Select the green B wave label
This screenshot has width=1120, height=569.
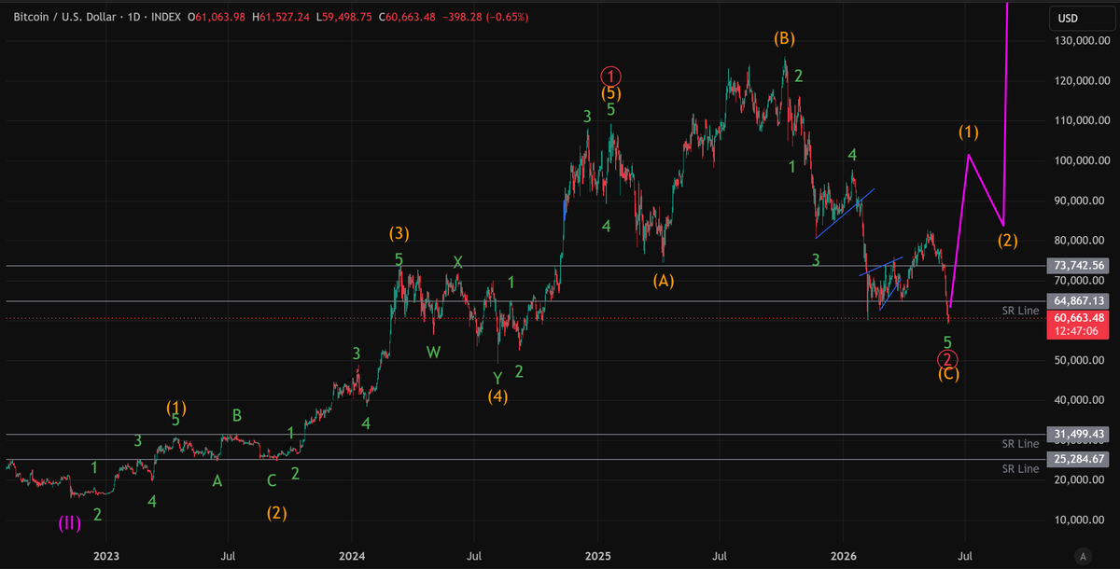[x=237, y=415]
